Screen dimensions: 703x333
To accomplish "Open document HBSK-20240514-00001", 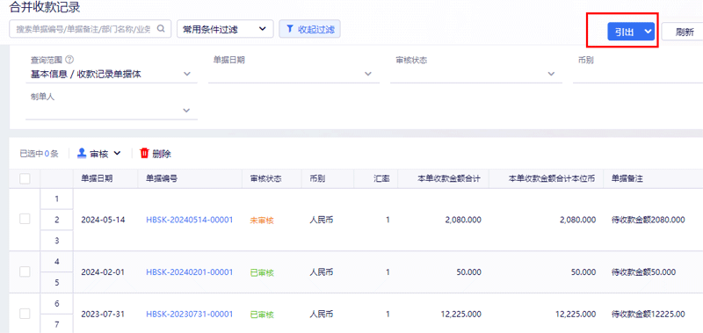I will 190,220.
